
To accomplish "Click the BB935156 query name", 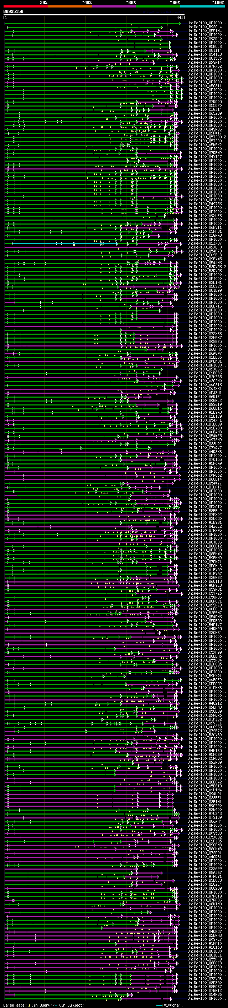I will 13,12.
